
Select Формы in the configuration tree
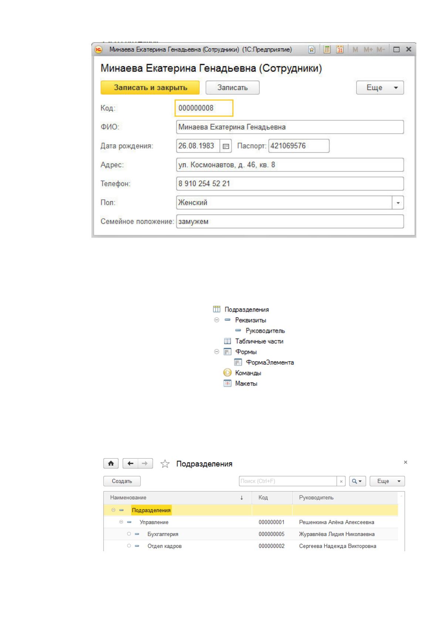point(246,352)
